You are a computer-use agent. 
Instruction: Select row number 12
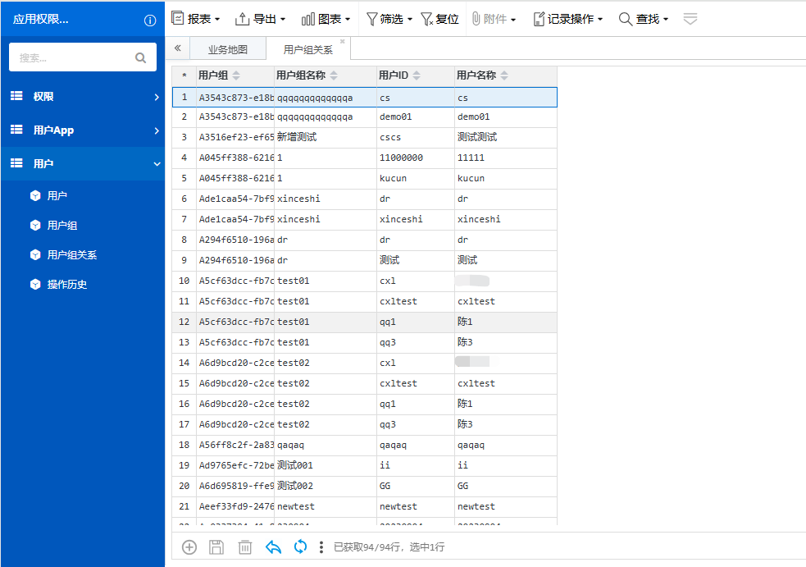tap(184, 322)
